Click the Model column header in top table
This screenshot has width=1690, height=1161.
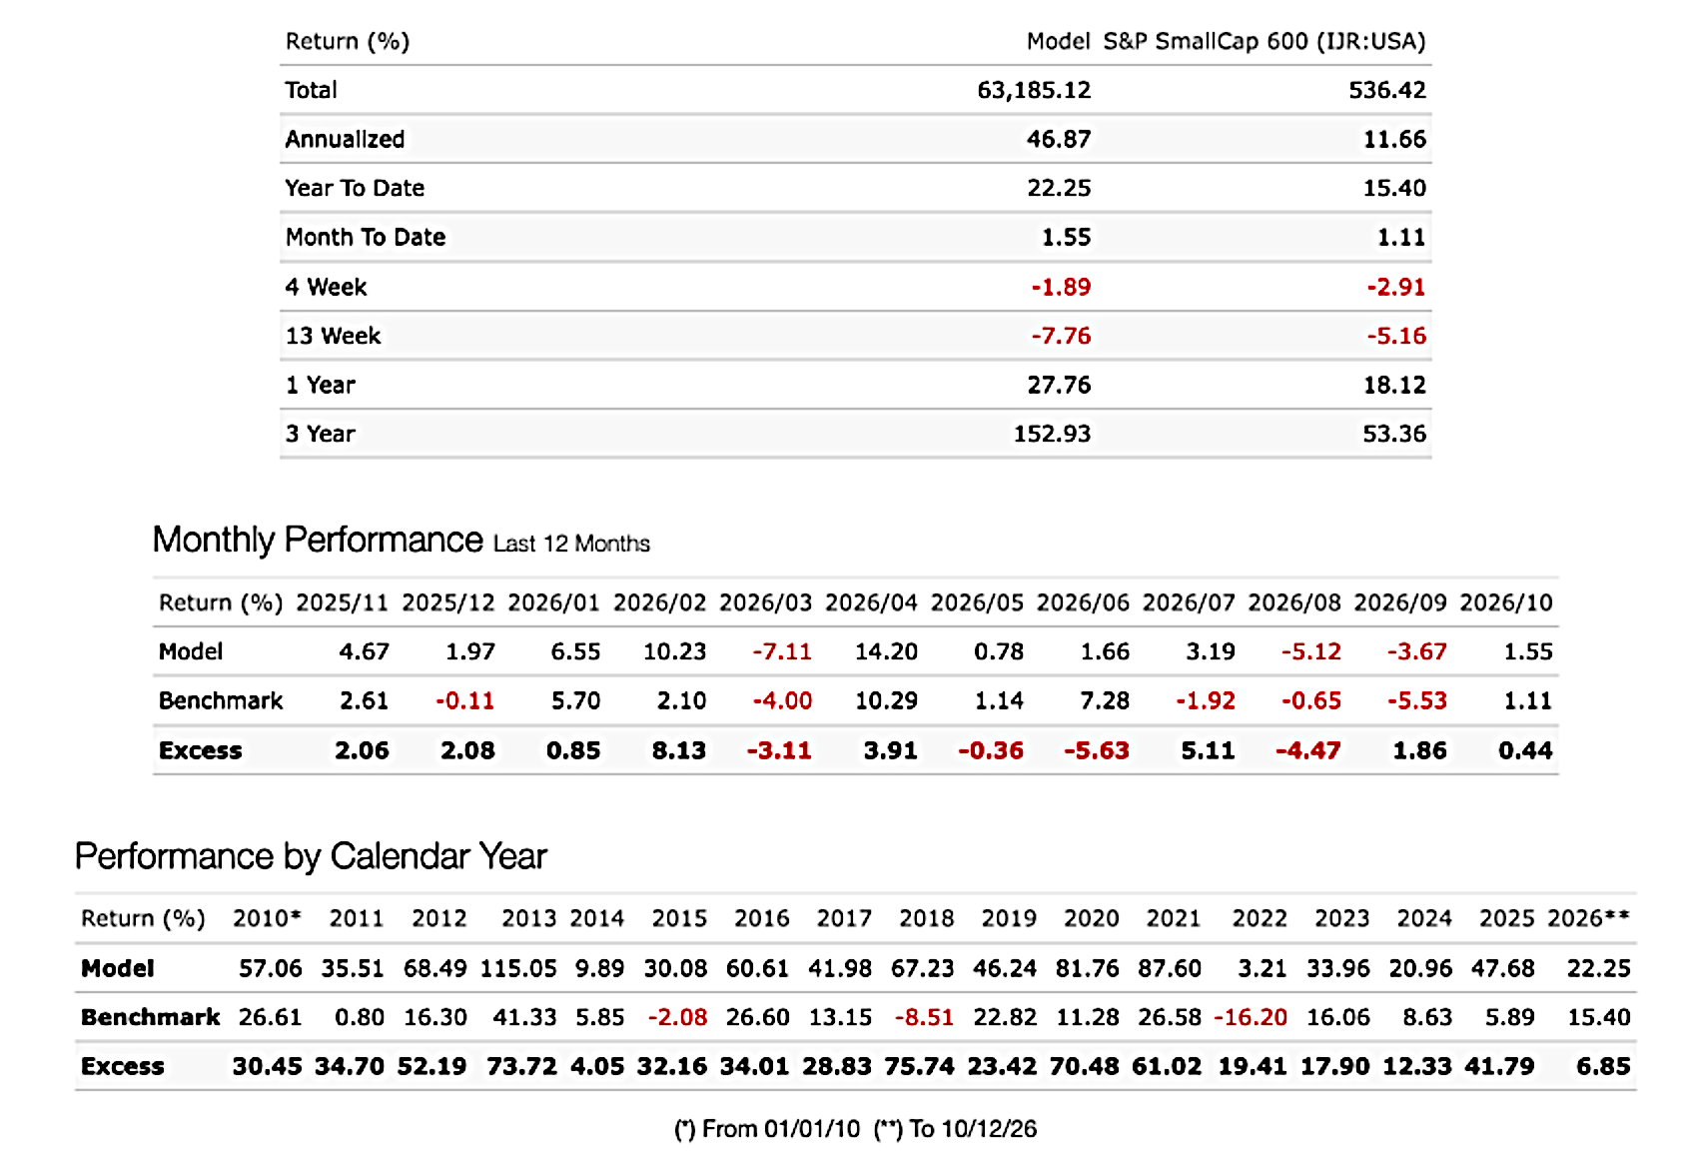[x=1058, y=41]
